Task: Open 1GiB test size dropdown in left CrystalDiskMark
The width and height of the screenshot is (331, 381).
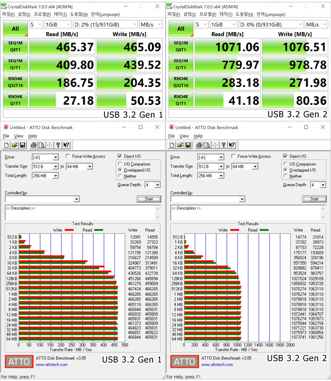Action: pos(58,25)
